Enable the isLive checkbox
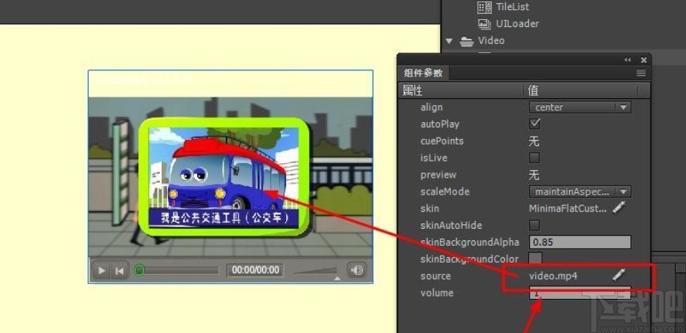Screen dimensions: 686x333 click(x=534, y=158)
